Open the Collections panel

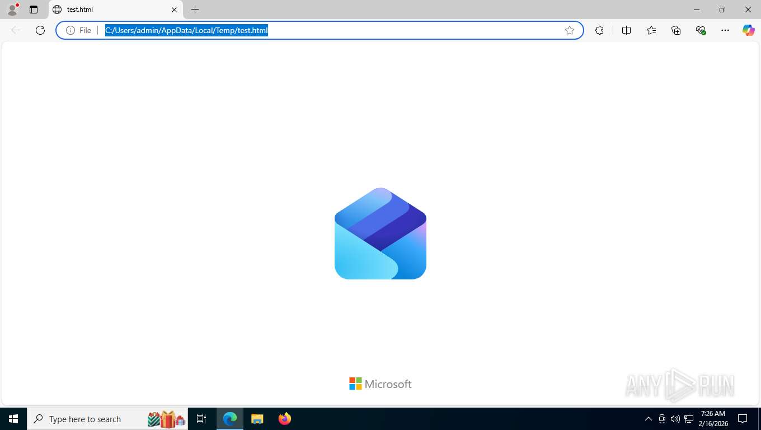(676, 30)
